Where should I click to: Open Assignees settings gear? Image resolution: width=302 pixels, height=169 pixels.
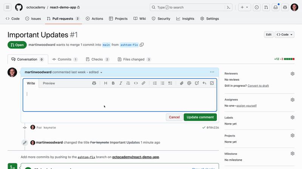point(292,100)
